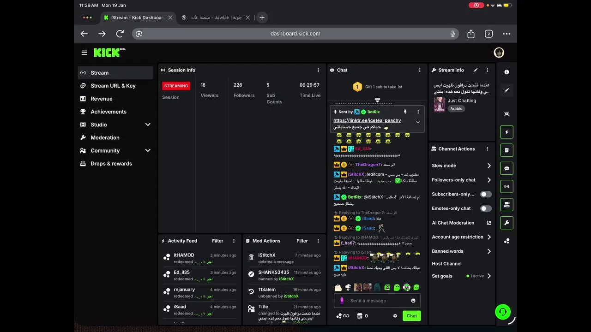Go back with browser back arrow

click(84, 34)
